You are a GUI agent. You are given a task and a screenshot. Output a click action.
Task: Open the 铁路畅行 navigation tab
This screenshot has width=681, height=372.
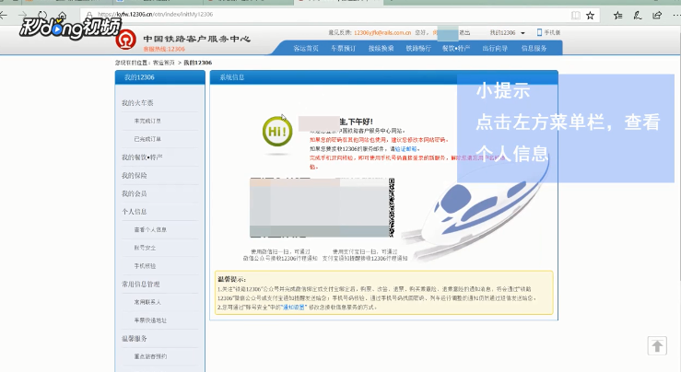(x=418, y=49)
